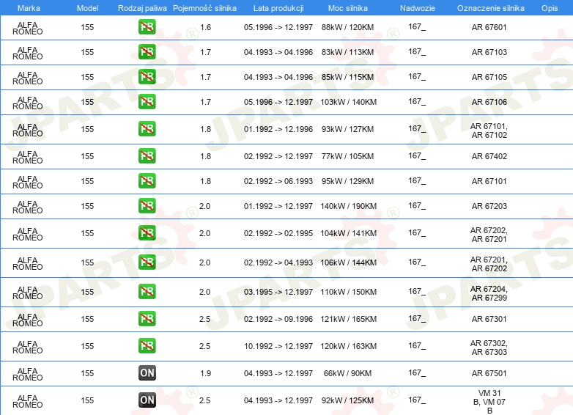Click the Rodzaj paliwa column header

tap(142, 8)
